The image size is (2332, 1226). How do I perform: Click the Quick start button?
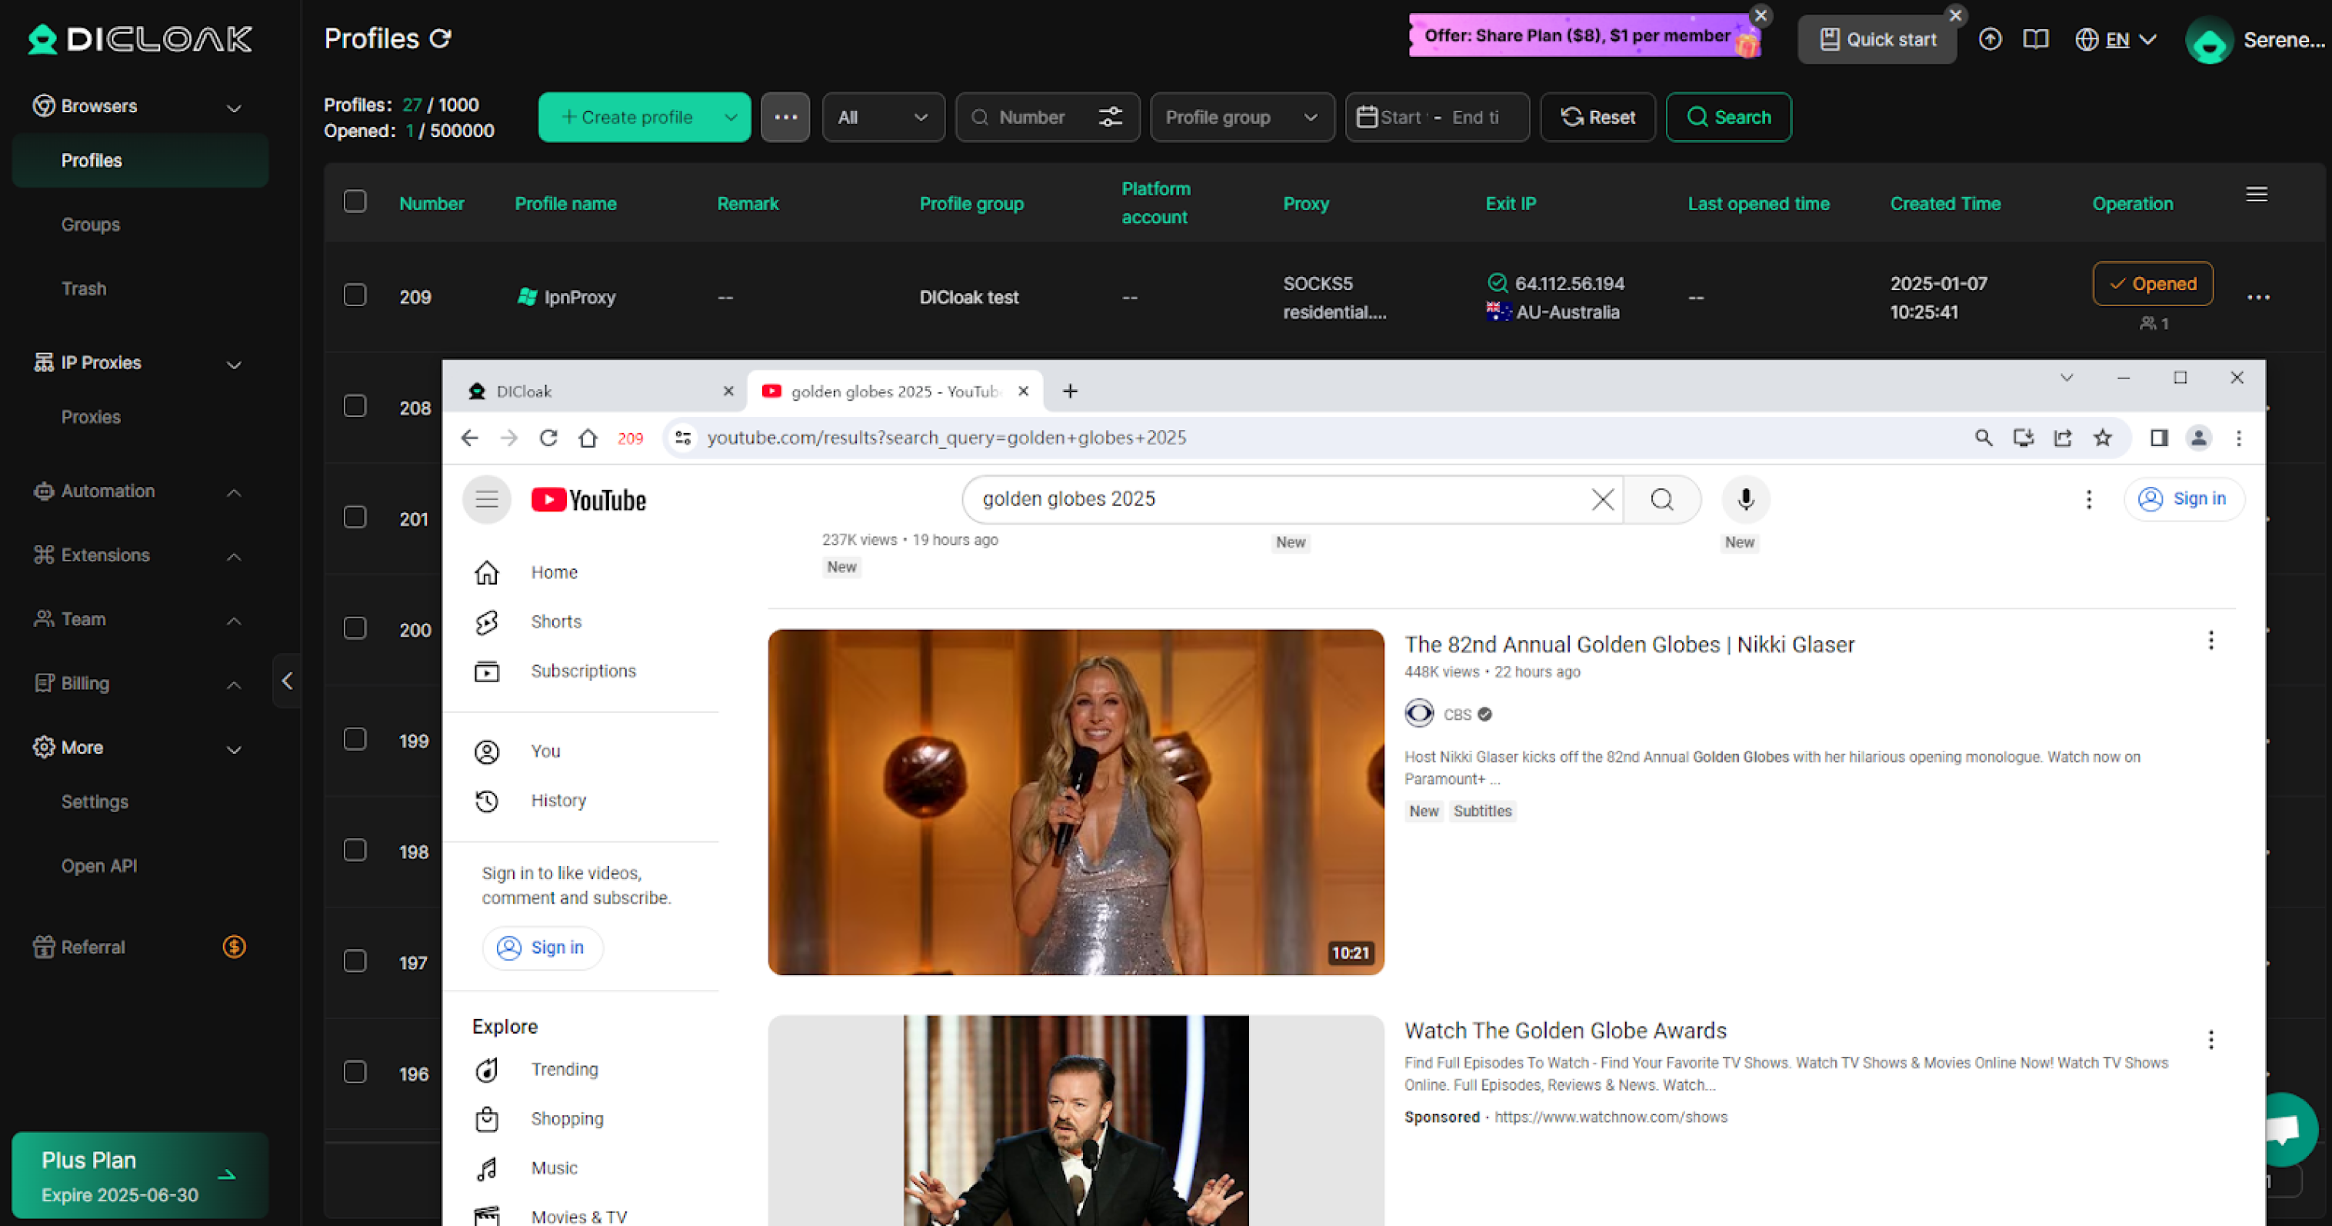(1877, 39)
